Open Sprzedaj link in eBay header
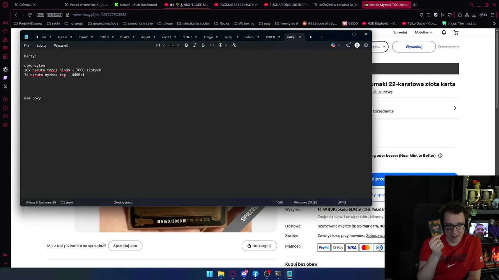 (400, 32)
